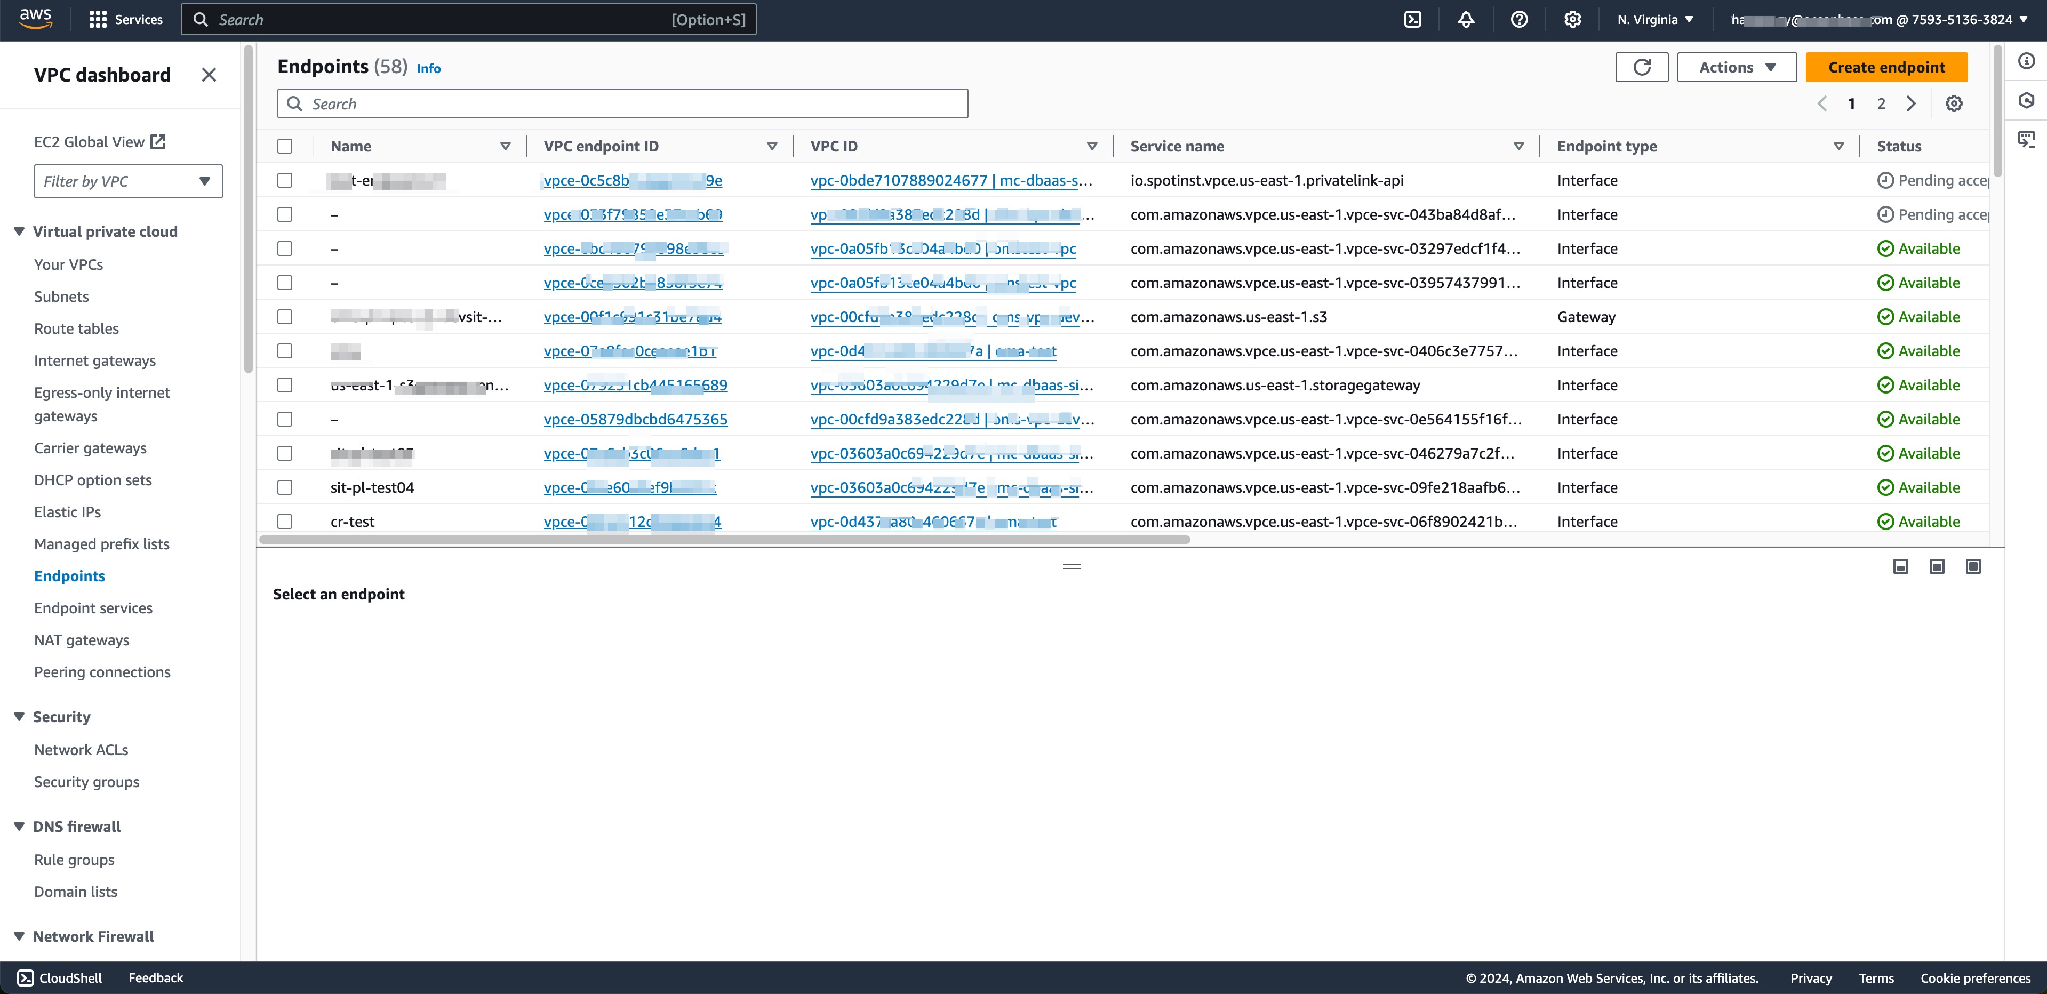Check the checkbox for sit-pl-test04 endpoint
Screen dimensions: 2047x994
point(284,488)
